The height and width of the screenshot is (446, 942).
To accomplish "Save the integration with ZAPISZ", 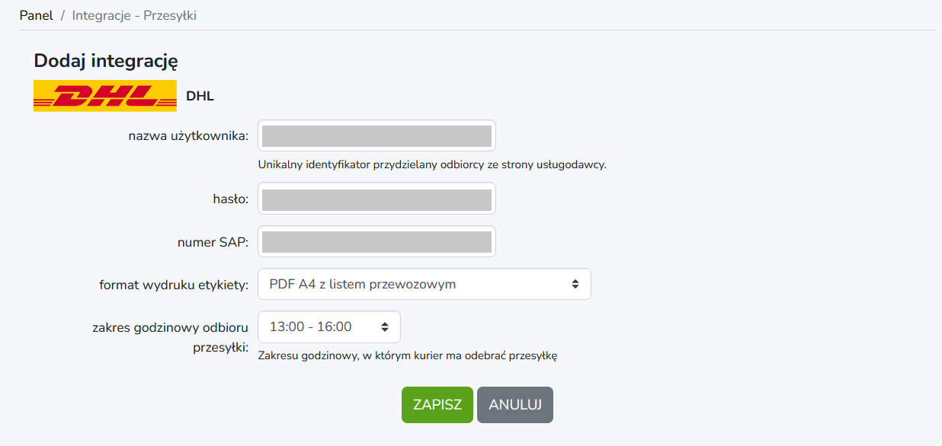I will [437, 405].
